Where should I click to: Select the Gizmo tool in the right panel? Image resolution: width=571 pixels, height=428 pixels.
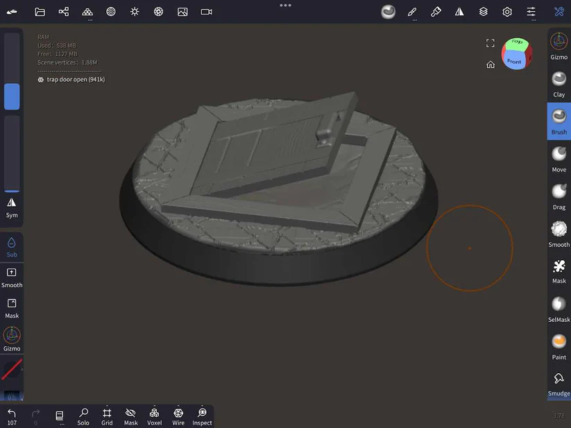(559, 46)
